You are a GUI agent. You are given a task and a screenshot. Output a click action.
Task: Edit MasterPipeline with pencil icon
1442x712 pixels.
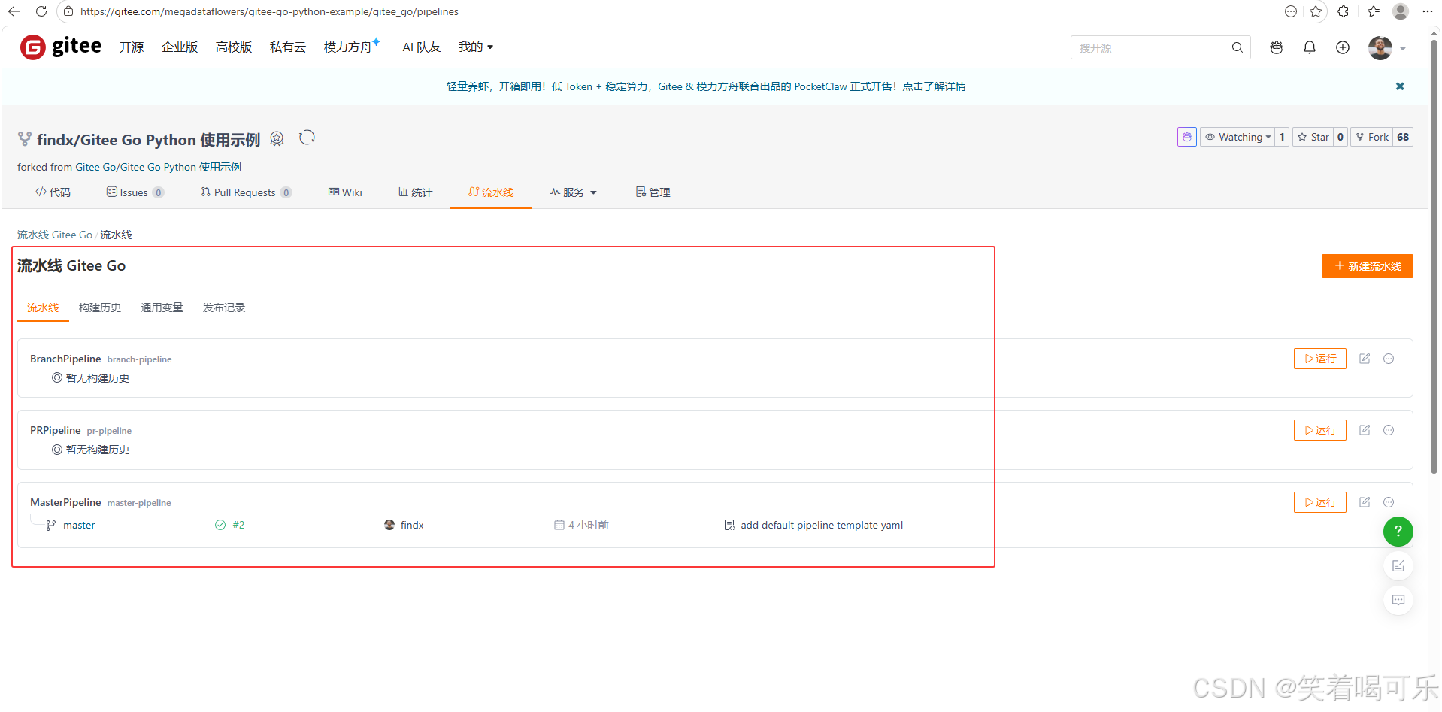click(x=1365, y=502)
